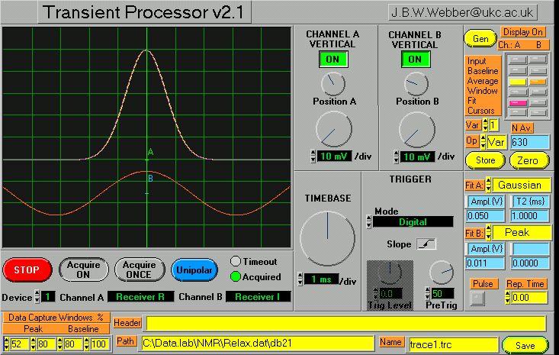Click the Acquire ONCE button

(x=140, y=269)
